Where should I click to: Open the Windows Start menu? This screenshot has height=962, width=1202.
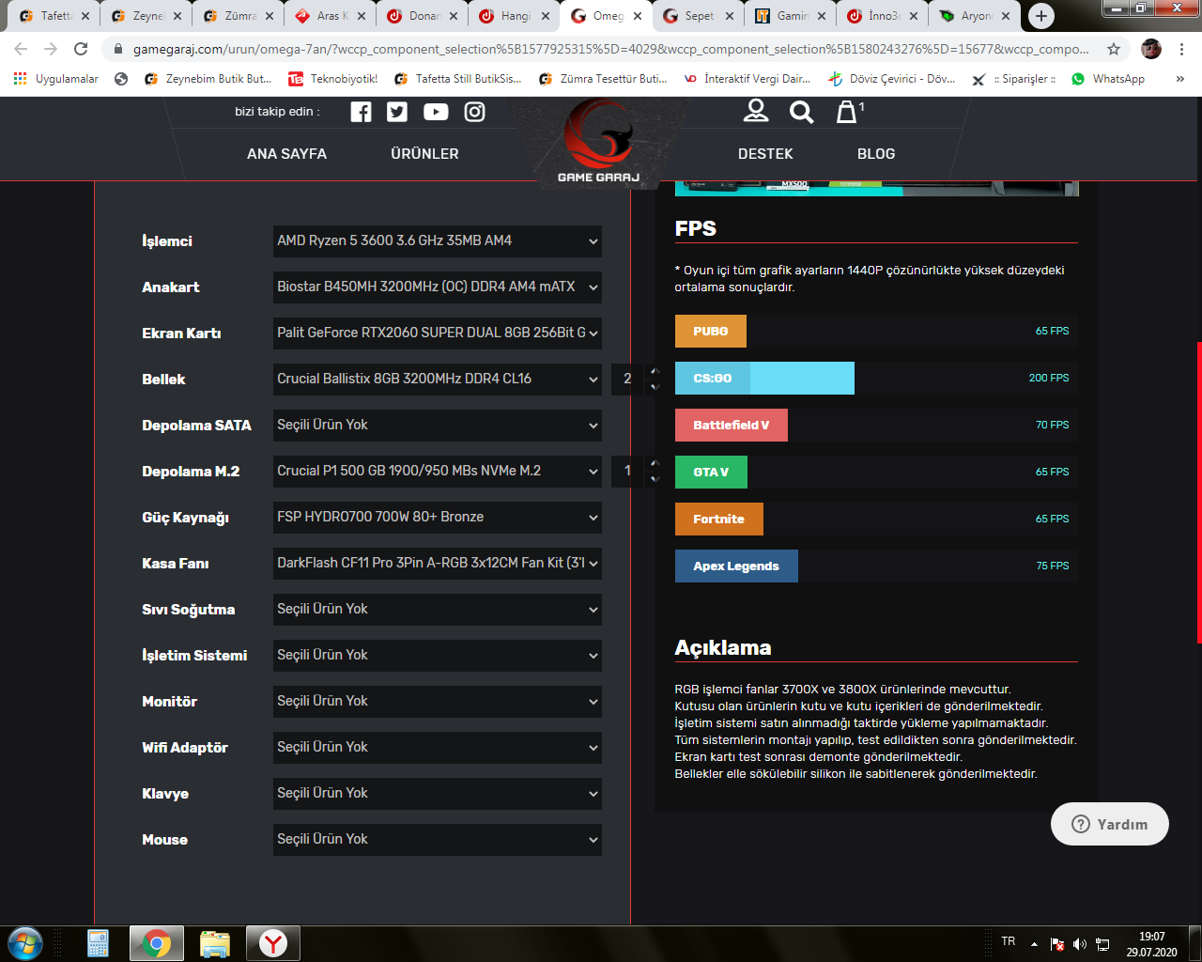25,943
